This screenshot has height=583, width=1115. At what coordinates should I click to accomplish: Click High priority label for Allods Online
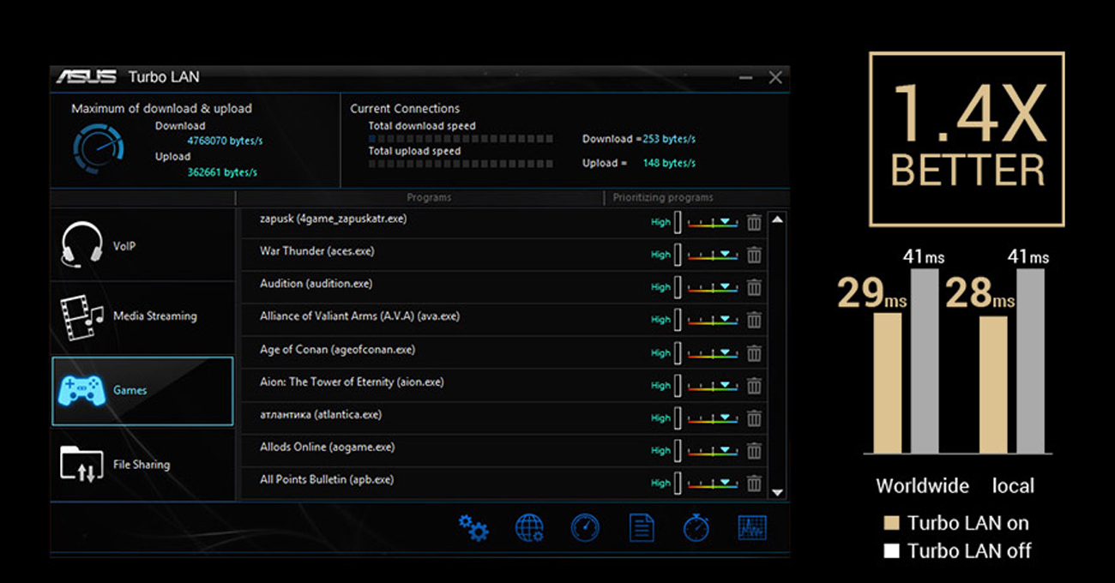[x=660, y=450]
